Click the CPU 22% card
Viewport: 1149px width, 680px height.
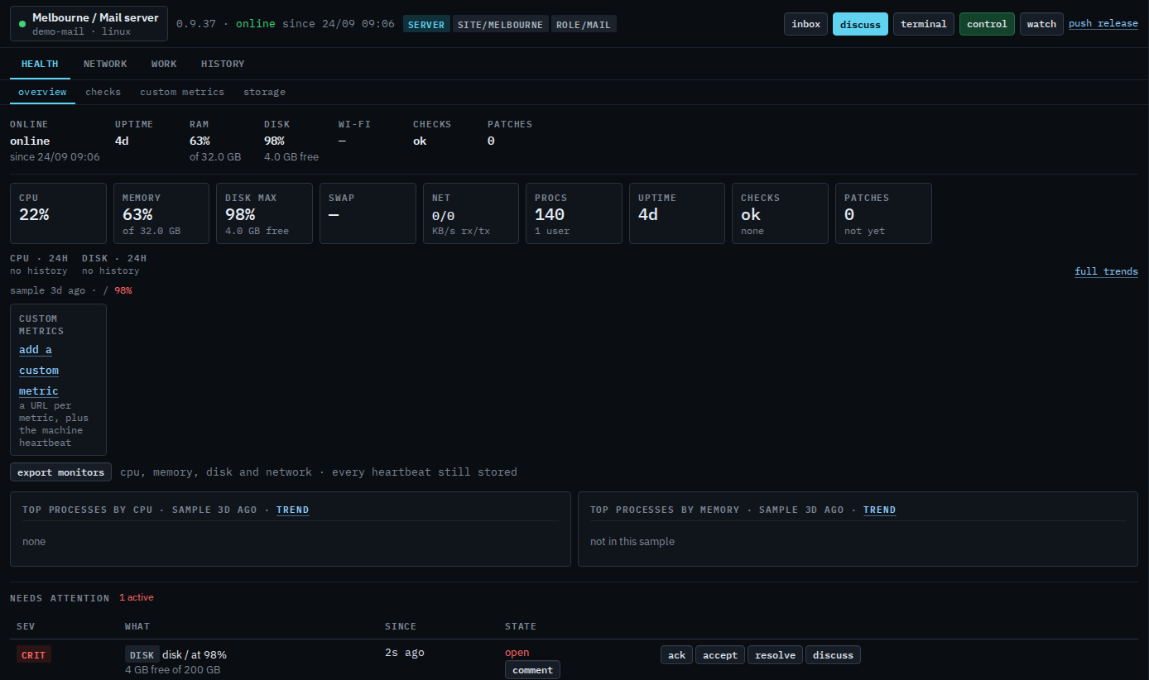pyautogui.click(x=58, y=213)
